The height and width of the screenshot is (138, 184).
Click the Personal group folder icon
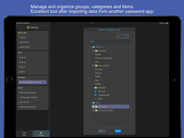coord(94,47)
